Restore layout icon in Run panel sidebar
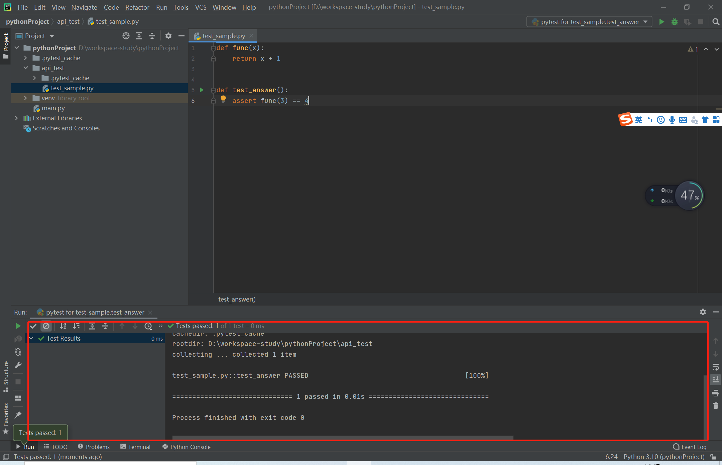Screen dimensions: 722x465 18,398
